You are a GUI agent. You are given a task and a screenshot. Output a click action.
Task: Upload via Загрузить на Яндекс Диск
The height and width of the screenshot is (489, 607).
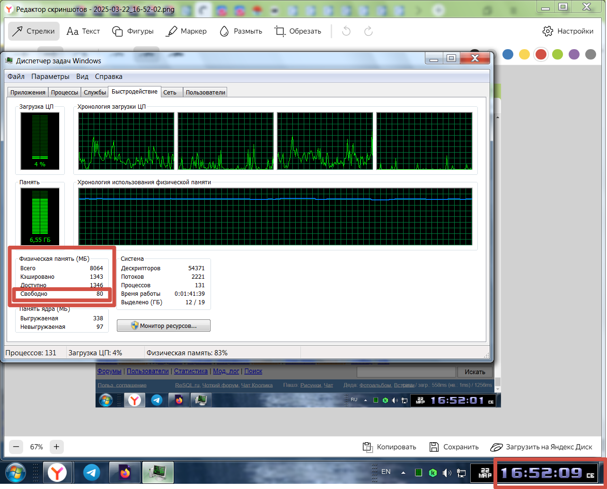pyautogui.click(x=541, y=447)
